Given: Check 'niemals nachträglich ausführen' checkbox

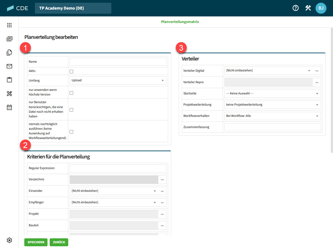Looking at the screenshot, I should point(72,132).
